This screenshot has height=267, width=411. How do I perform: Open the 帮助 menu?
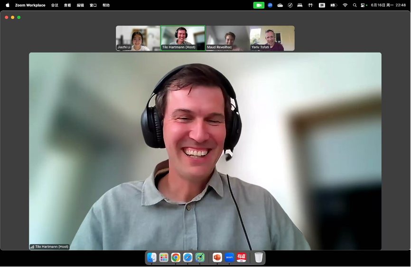tap(106, 5)
